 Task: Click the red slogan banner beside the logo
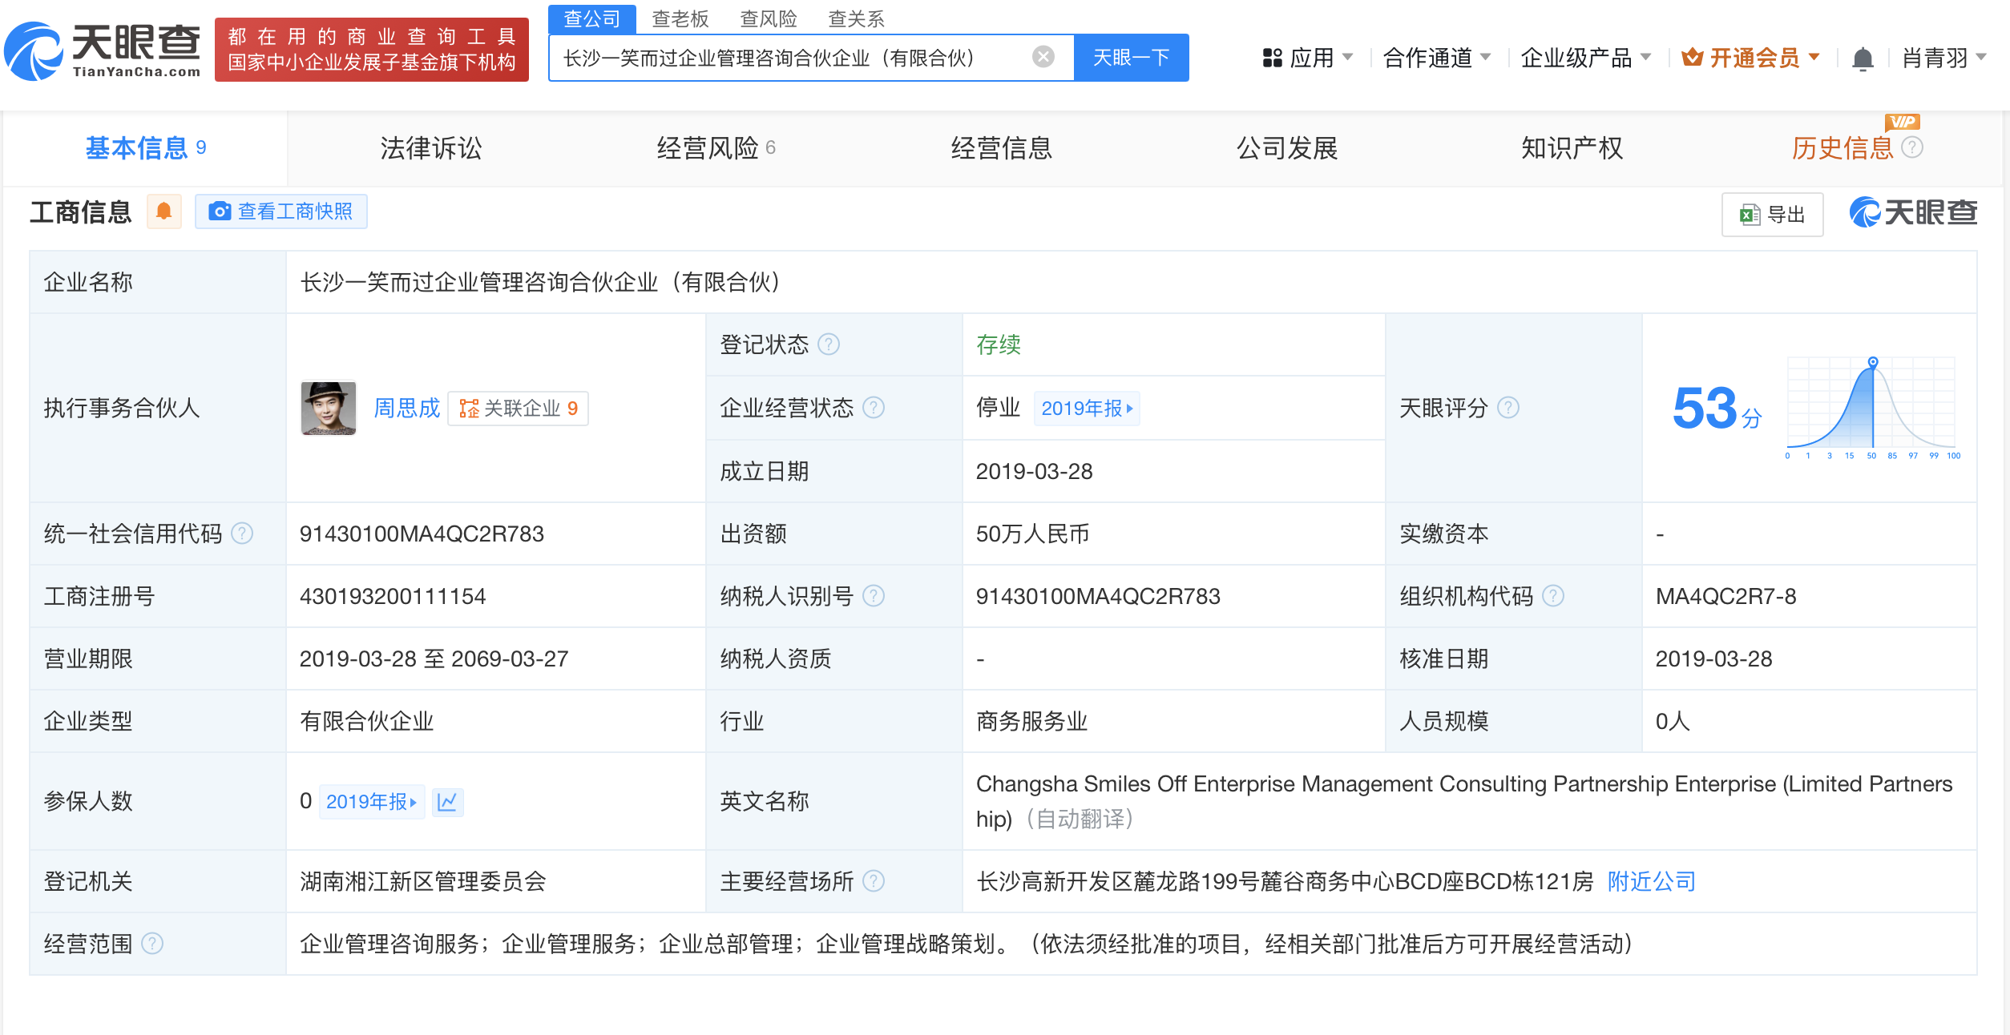(372, 50)
